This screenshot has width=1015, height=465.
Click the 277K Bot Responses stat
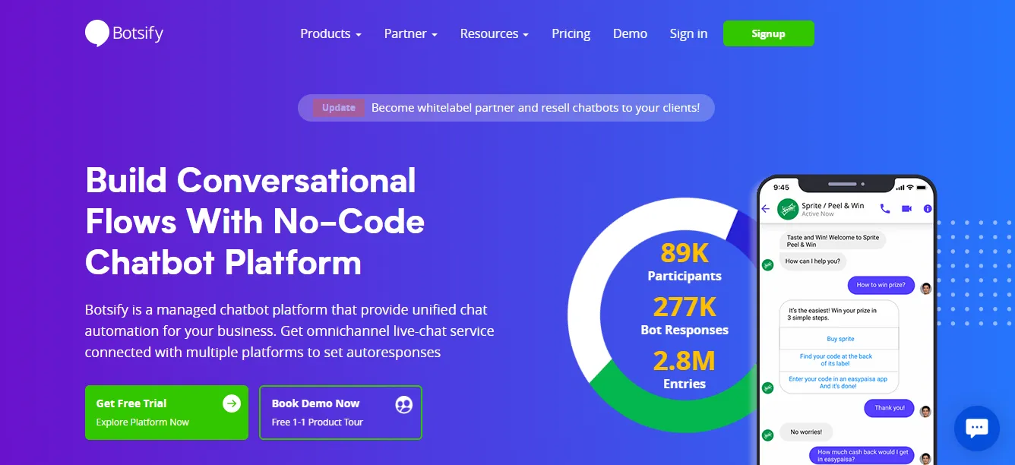[685, 315]
